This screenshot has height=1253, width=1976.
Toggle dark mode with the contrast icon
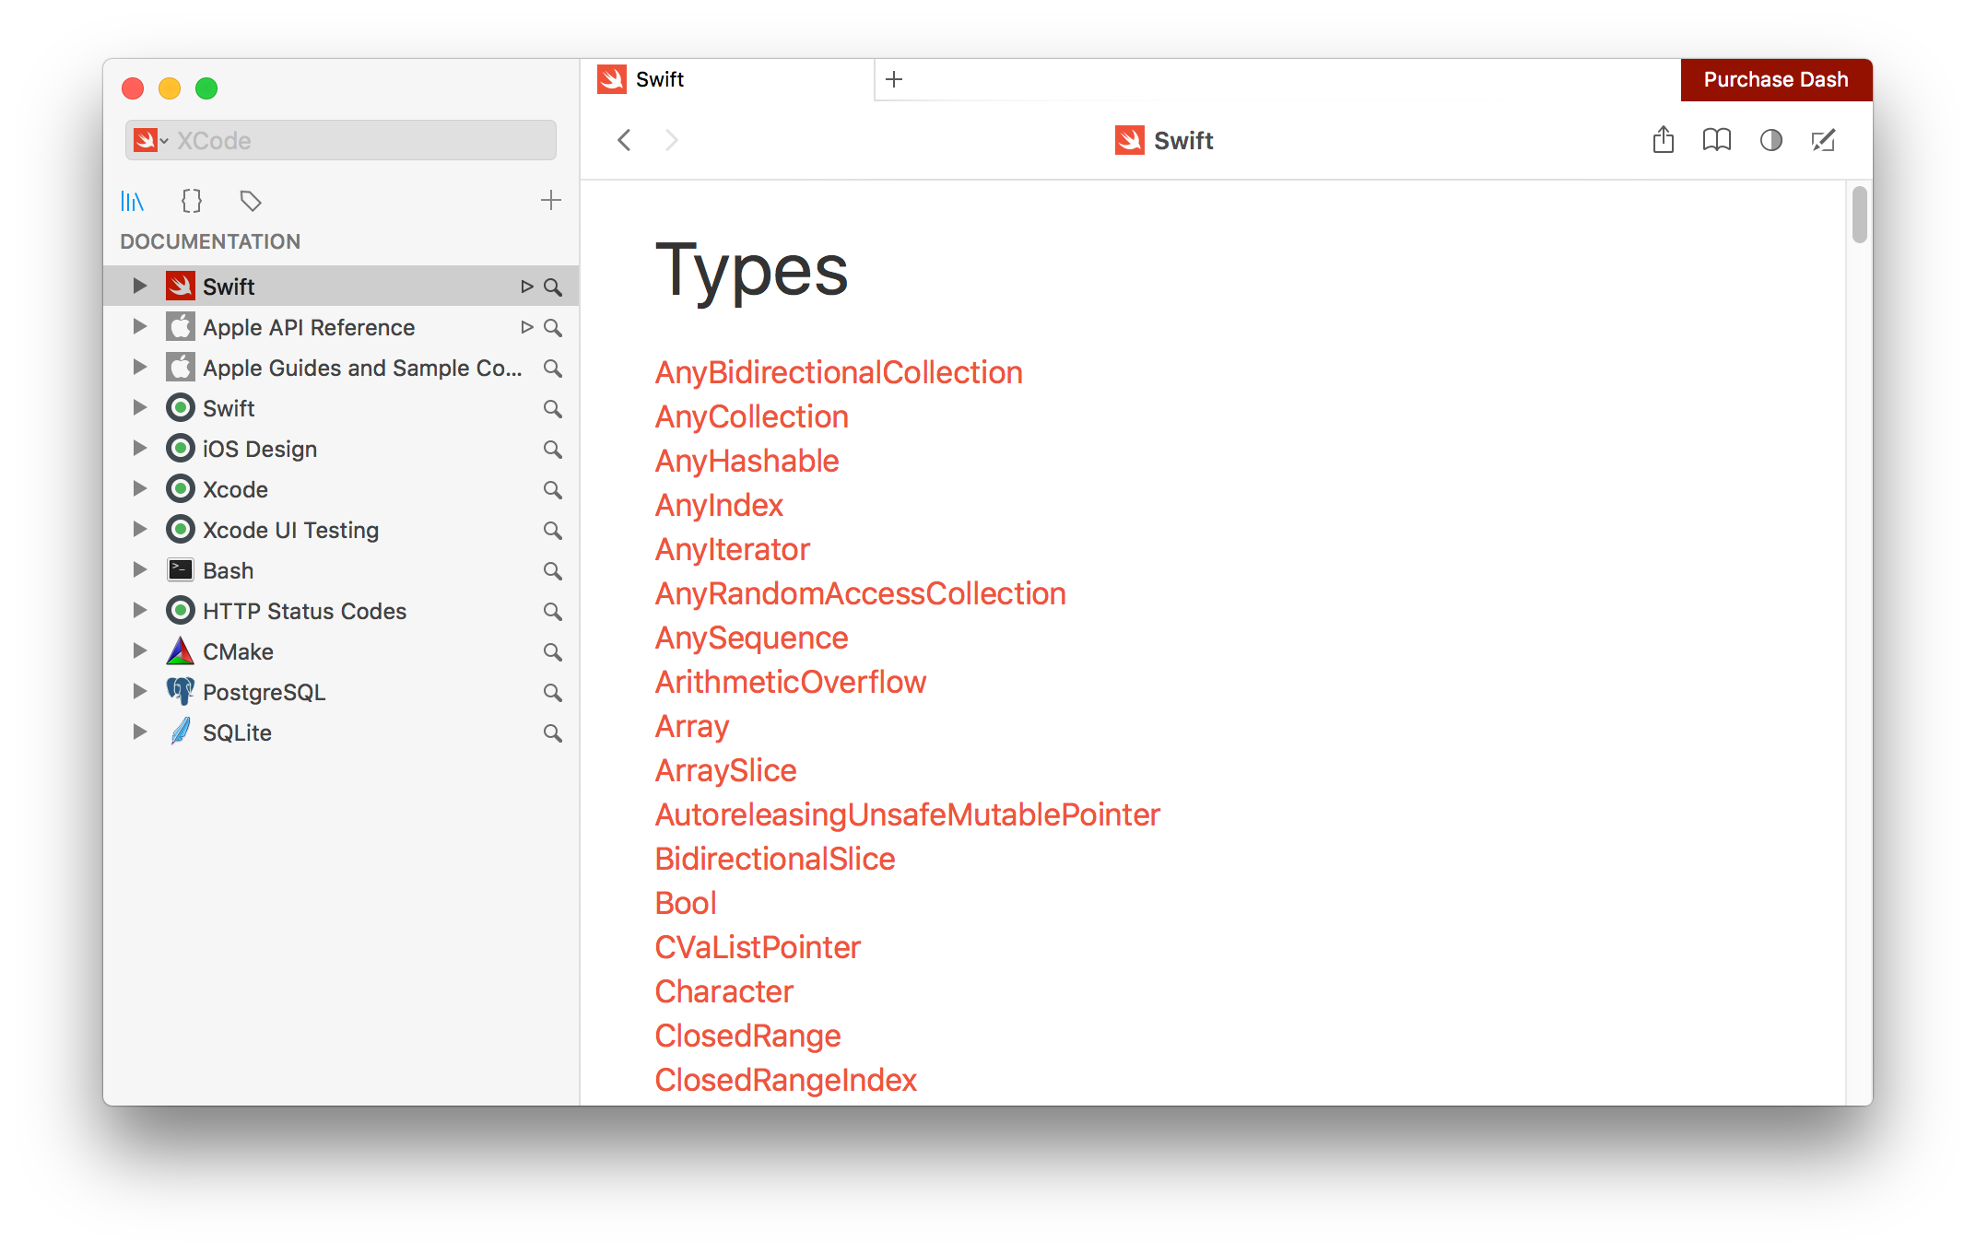coord(1770,140)
